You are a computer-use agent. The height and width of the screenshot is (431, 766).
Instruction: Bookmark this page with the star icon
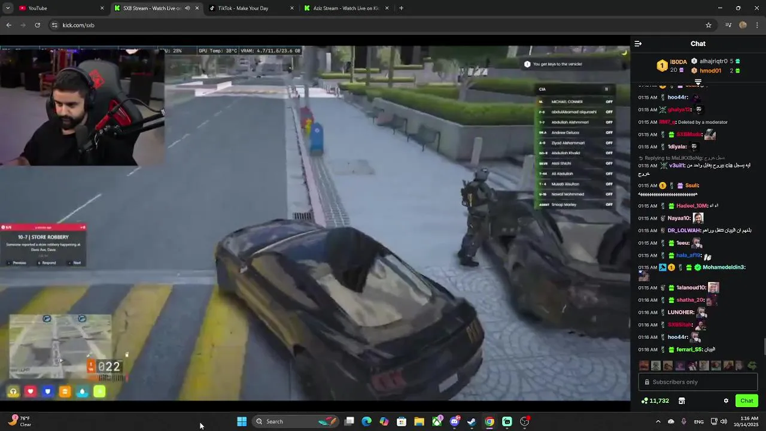(709, 25)
